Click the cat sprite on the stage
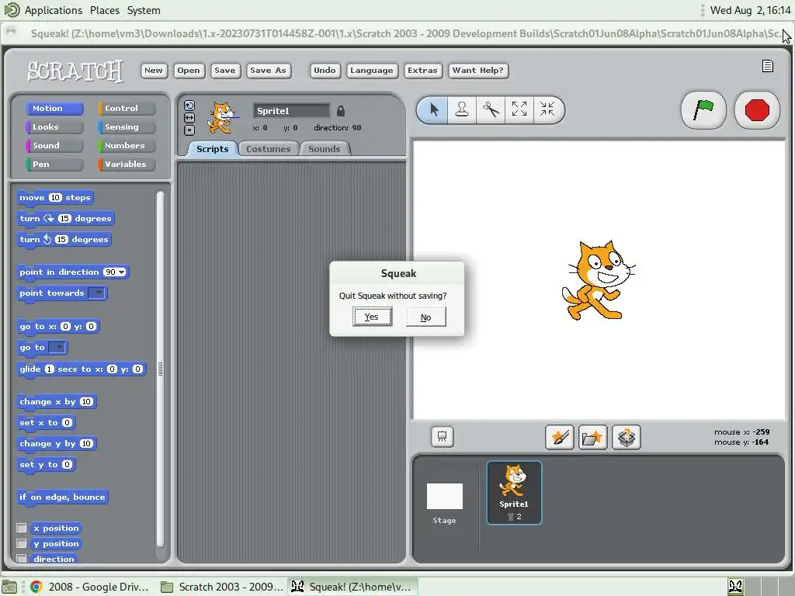Screen dimensions: 795x596 click(598, 280)
